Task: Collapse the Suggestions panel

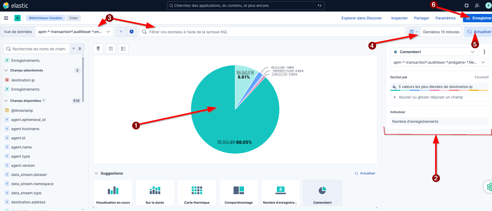Action: point(96,173)
